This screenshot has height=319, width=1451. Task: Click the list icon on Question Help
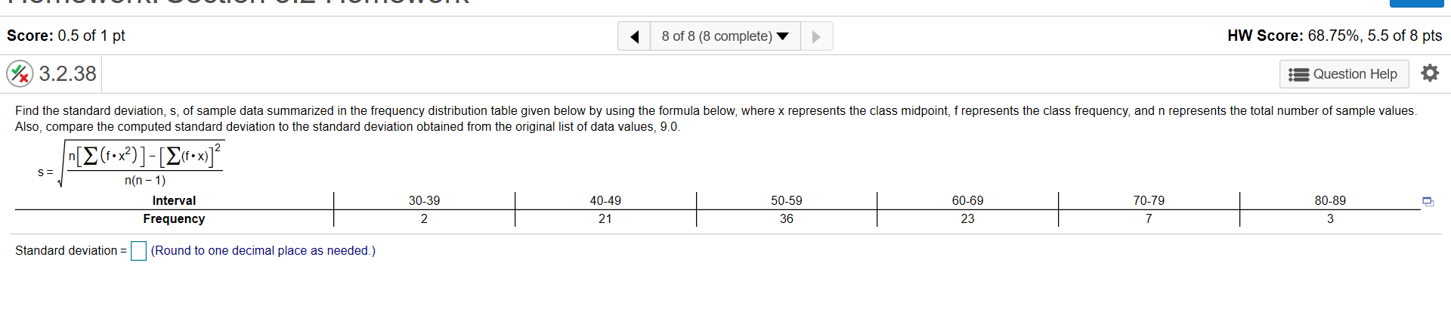(1298, 74)
